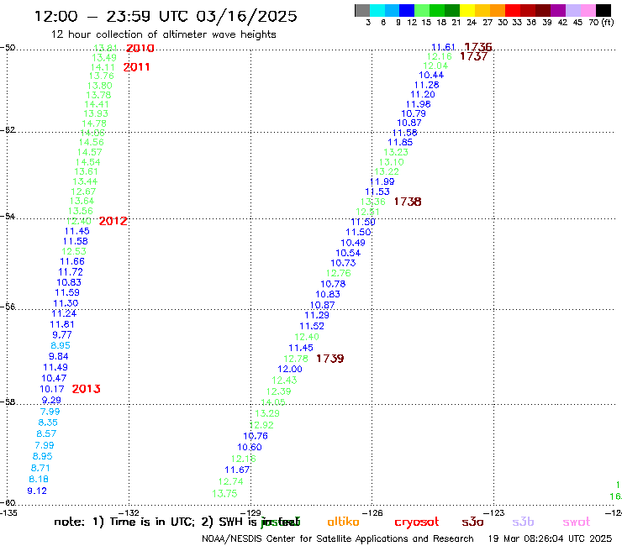Click the wave height value 13.29
The width and height of the screenshot is (622, 546).
coord(267,413)
